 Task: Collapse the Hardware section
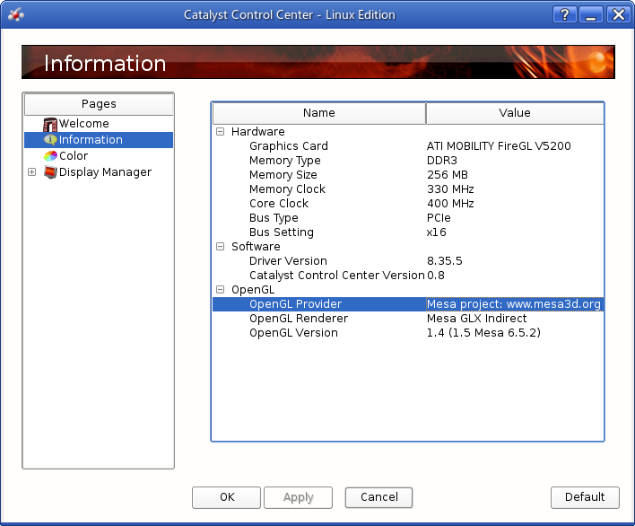click(x=221, y=132)
